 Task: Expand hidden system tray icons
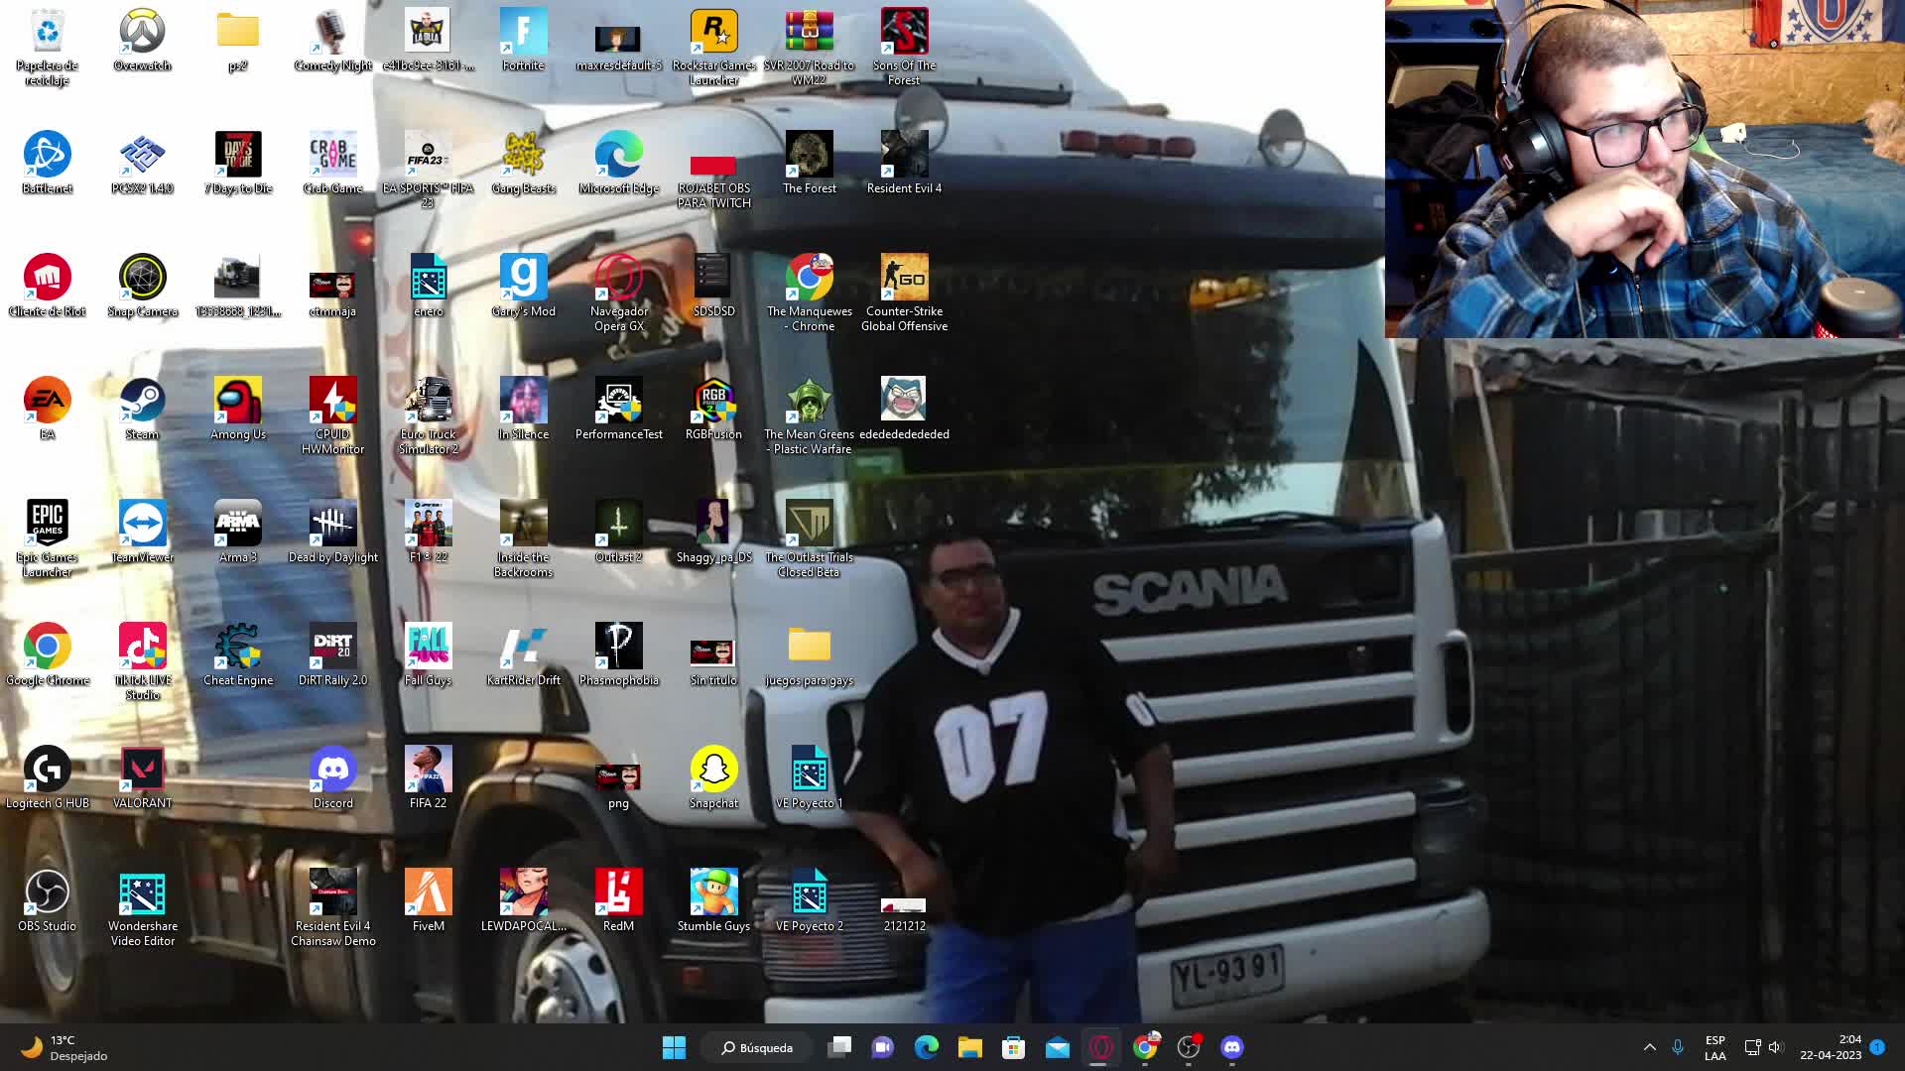point(1649,1047)
